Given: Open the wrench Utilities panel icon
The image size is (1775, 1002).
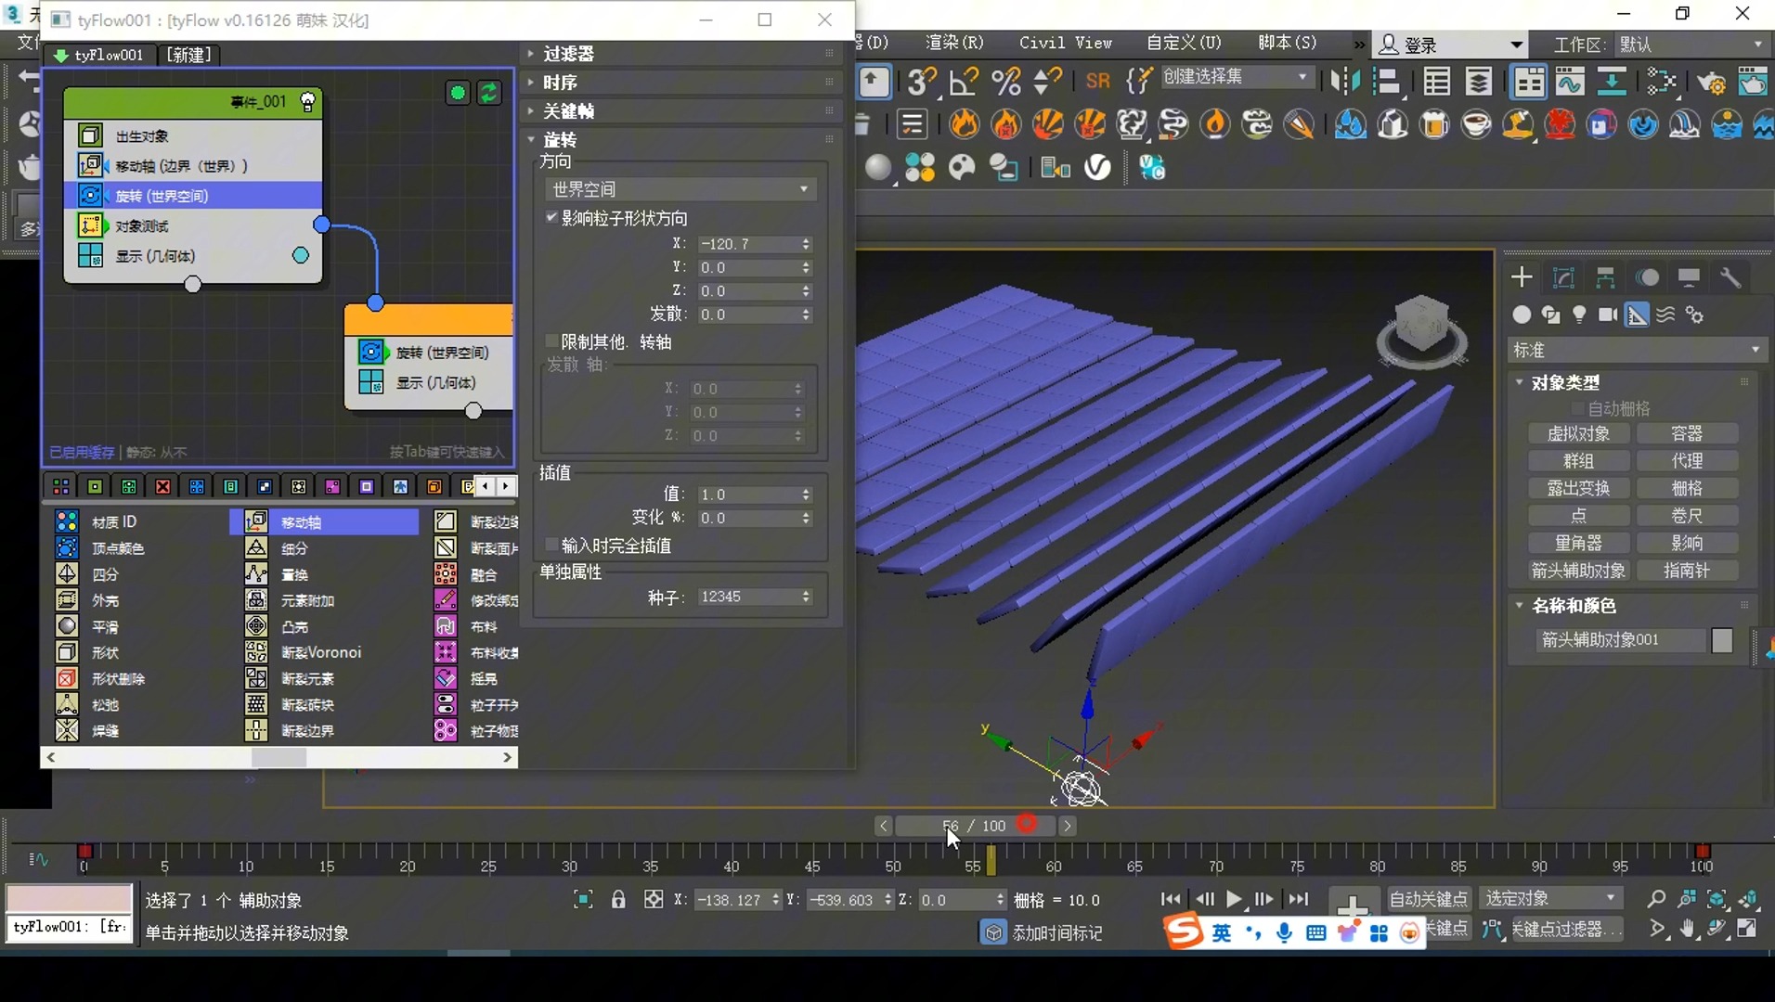Looking at the screenshot, I should [1730, 277].
